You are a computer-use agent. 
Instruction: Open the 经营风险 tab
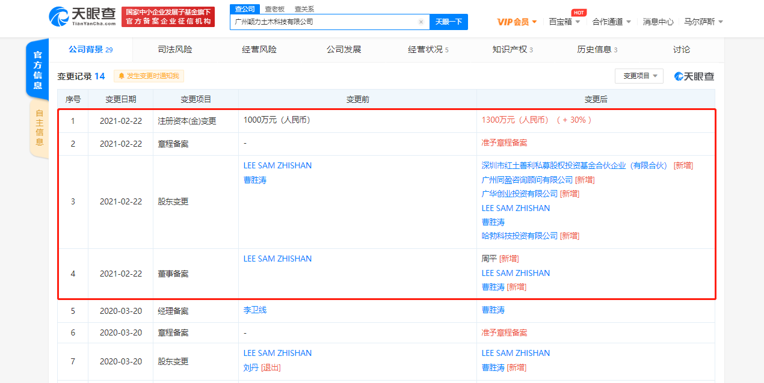click(259, 49)
